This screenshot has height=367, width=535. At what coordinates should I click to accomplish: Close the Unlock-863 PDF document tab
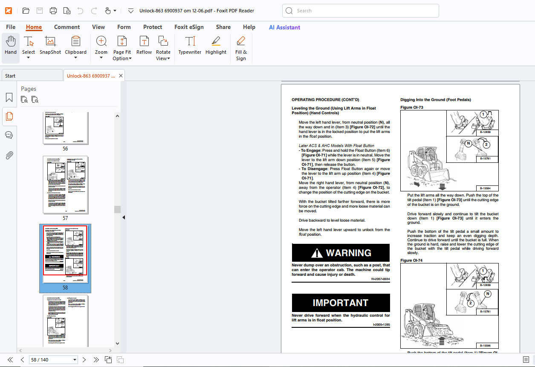121,76
